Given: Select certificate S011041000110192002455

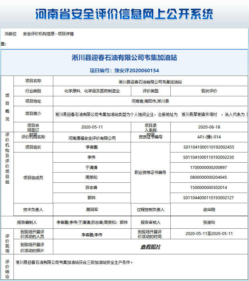Looking at the screenshot, I should [x=209, y=147].
